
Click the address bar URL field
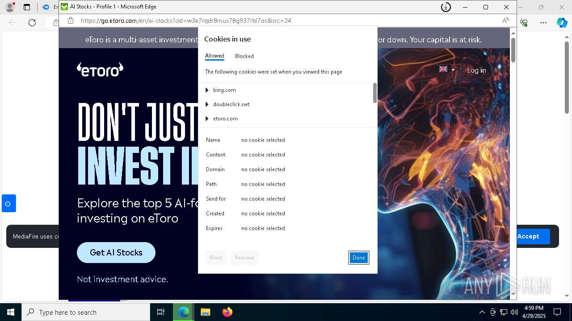point(286,21)
